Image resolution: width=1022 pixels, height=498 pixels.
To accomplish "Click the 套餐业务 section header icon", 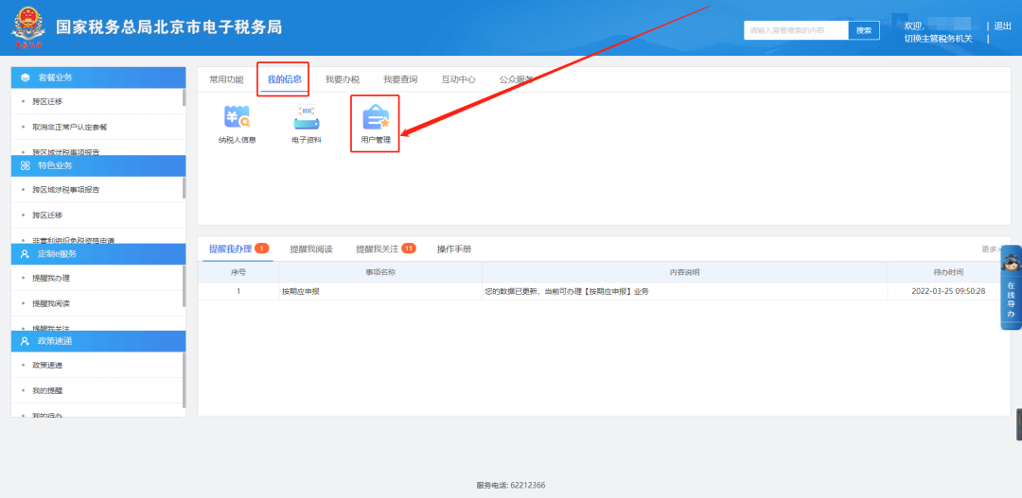I will (x=26, y=77).
